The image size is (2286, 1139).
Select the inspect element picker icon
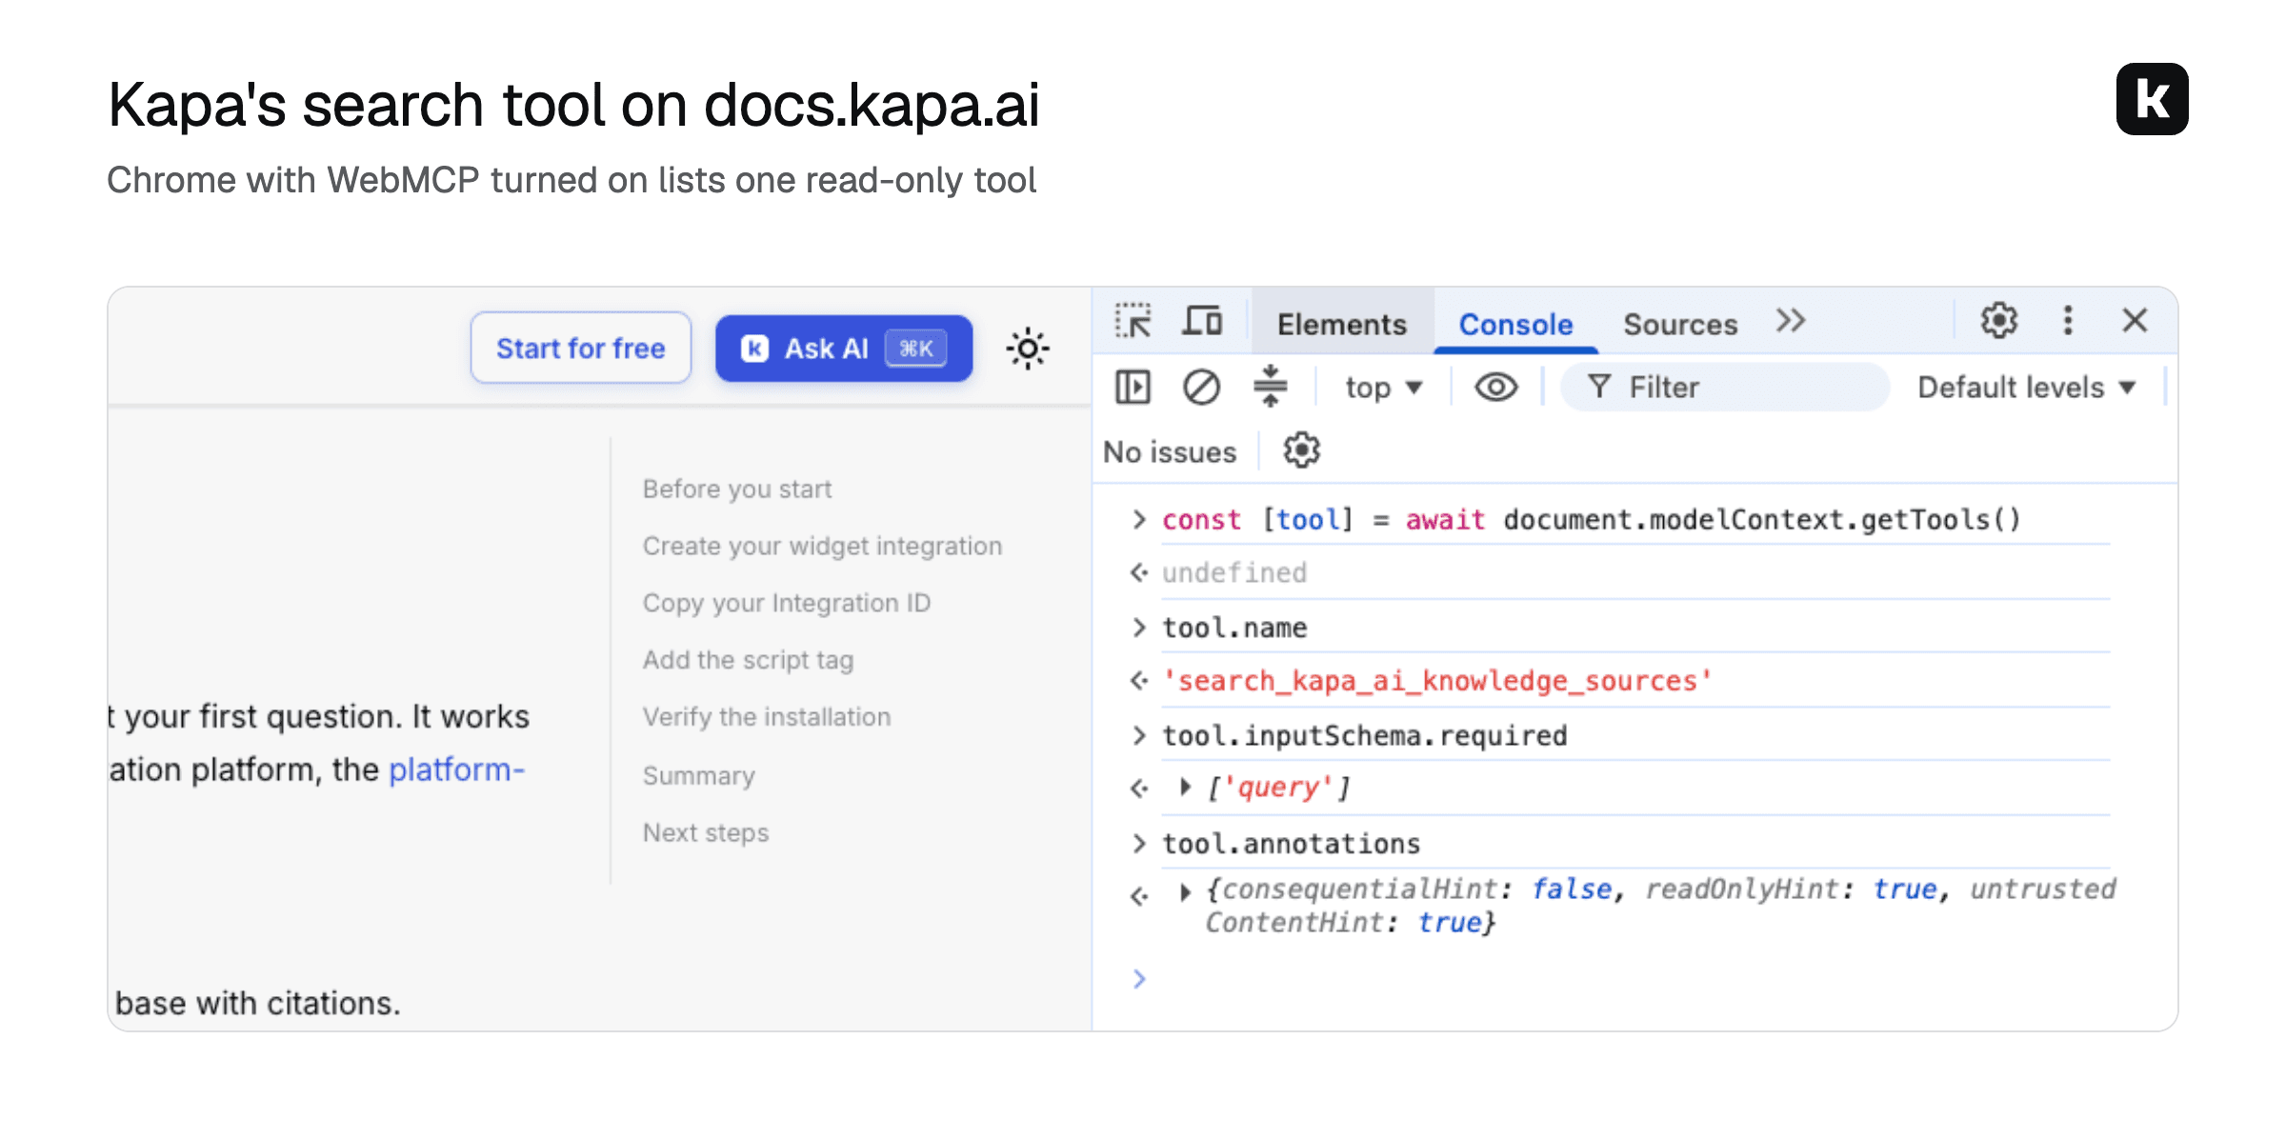(1133, 322)
